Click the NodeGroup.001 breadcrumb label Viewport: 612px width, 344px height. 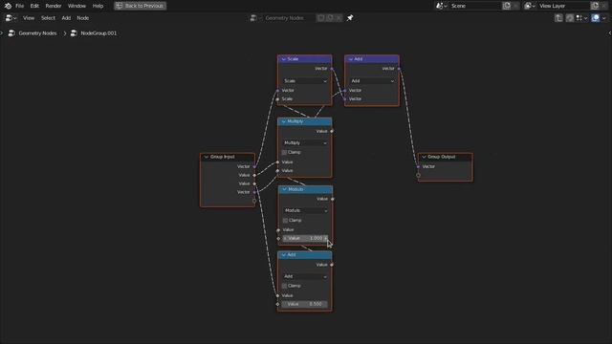tap(98, 33)
